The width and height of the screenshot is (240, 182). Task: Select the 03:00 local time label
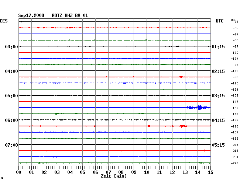pyautogui.click(x=11, y=46)
